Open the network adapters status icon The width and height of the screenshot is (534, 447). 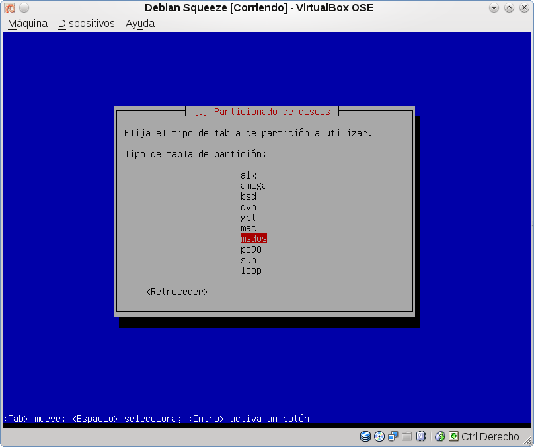pyautogui.click(x=393, y=436)
